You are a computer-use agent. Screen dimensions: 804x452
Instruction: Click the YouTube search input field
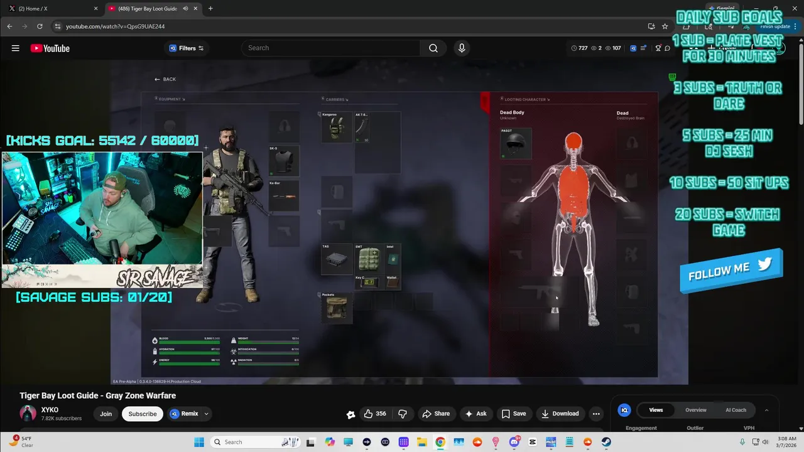click(331, 48)
